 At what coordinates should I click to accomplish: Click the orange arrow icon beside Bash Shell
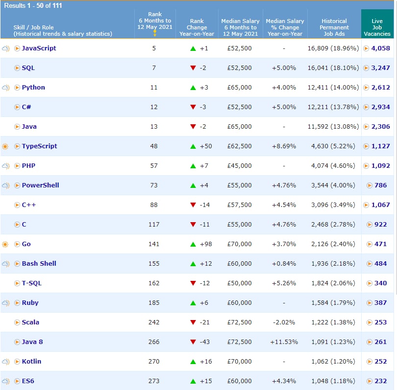[x=17, y=264]
